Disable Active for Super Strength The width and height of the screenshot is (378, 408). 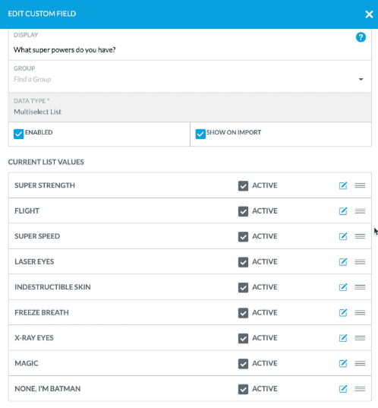[243, 186]
